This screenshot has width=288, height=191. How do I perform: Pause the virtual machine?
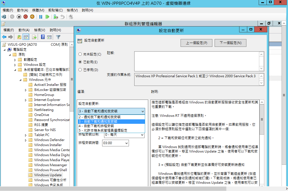click(x=41, y=17)
